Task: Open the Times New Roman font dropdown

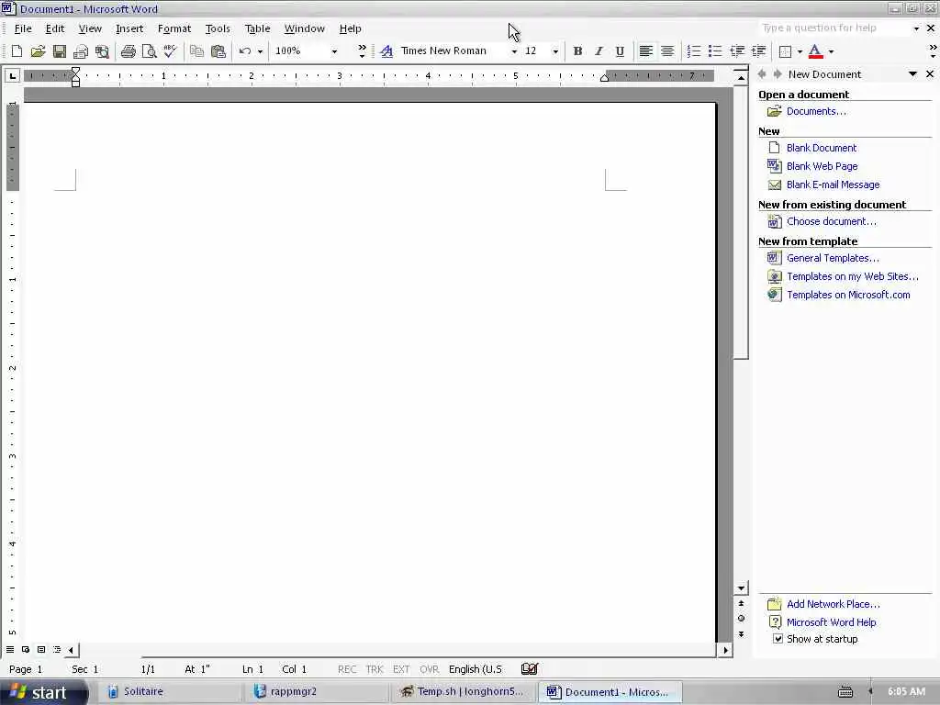Action: [514, 51]
